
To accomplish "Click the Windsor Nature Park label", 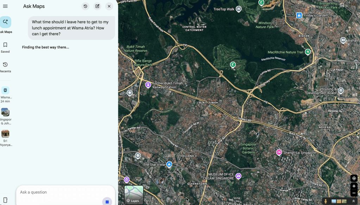I will [x=265, y=25].
